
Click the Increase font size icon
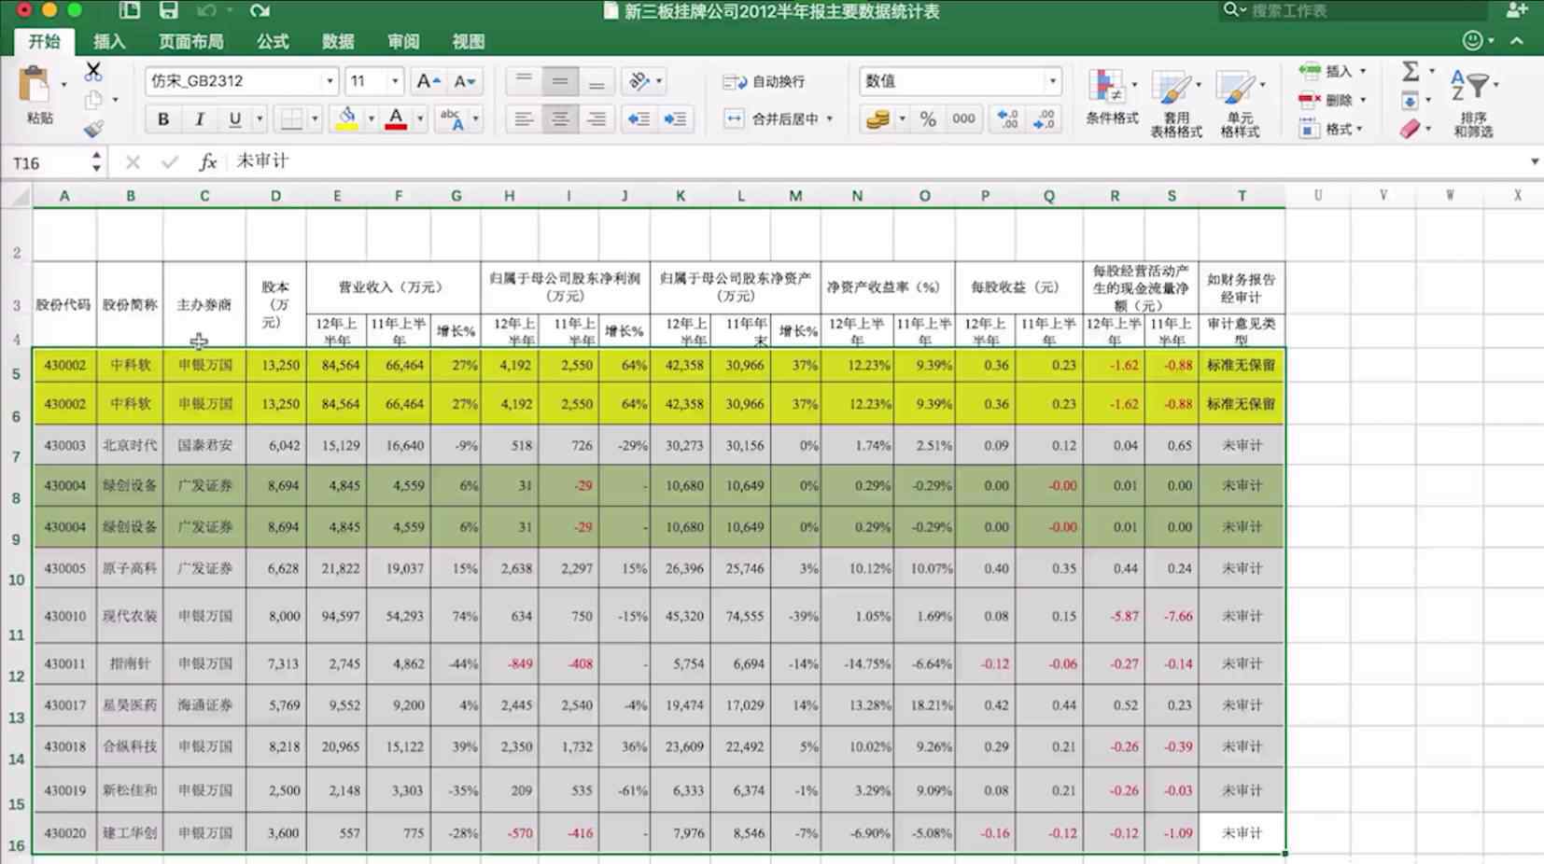tap(428, 81)
